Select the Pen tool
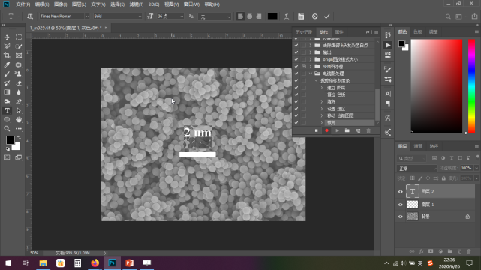 tap(19, 101)
